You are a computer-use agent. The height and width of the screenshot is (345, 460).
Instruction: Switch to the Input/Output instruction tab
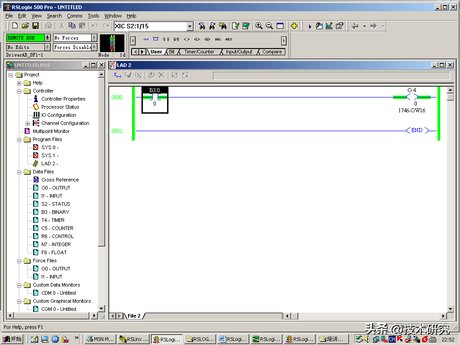[239, 52]
